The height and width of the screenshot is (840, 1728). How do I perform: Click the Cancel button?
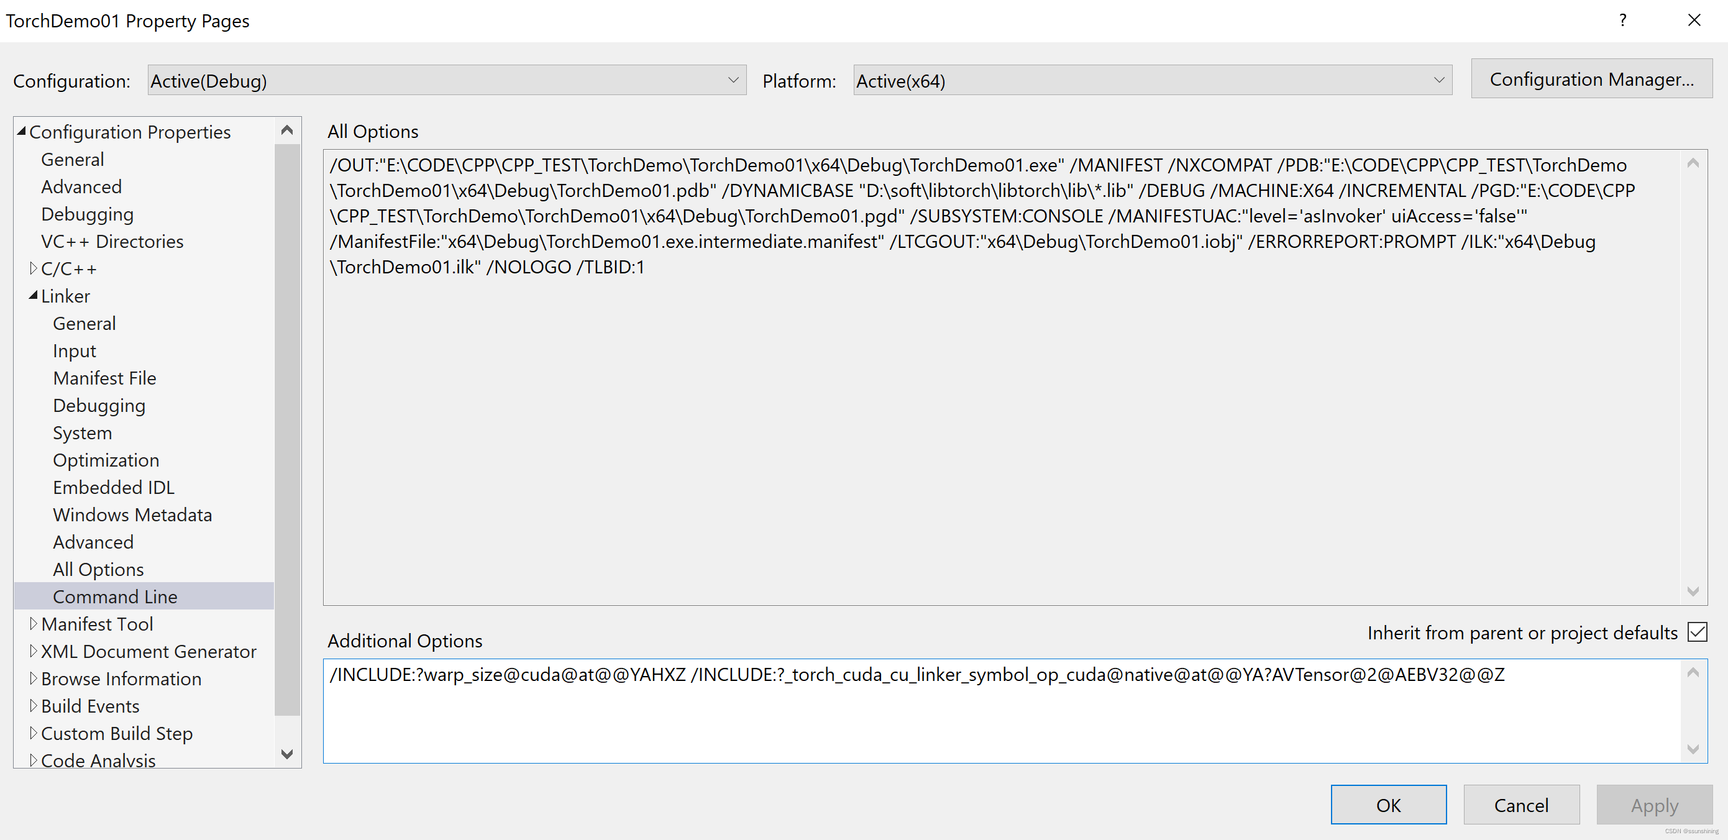pos(1520,805)
